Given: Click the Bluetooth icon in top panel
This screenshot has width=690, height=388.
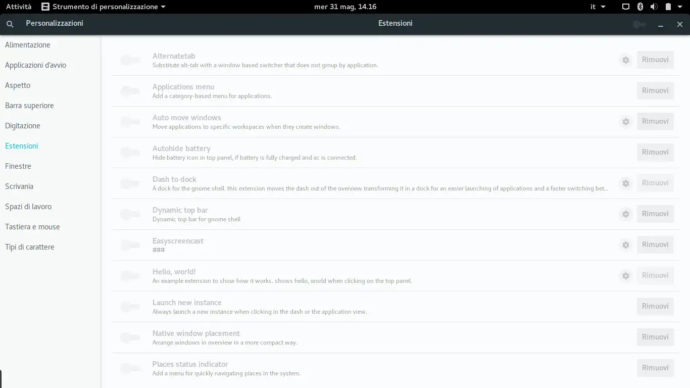Looking at the screenshot, I should (x=640, y=7).
